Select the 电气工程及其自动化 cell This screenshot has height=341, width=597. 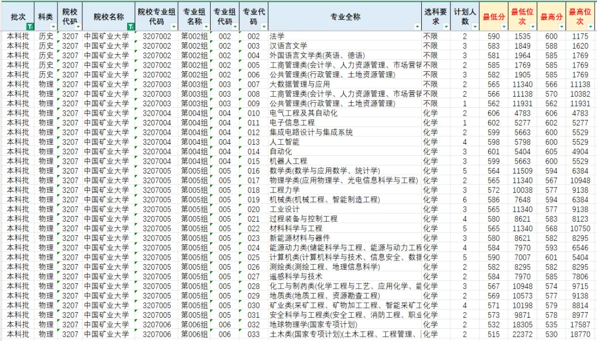345,113
